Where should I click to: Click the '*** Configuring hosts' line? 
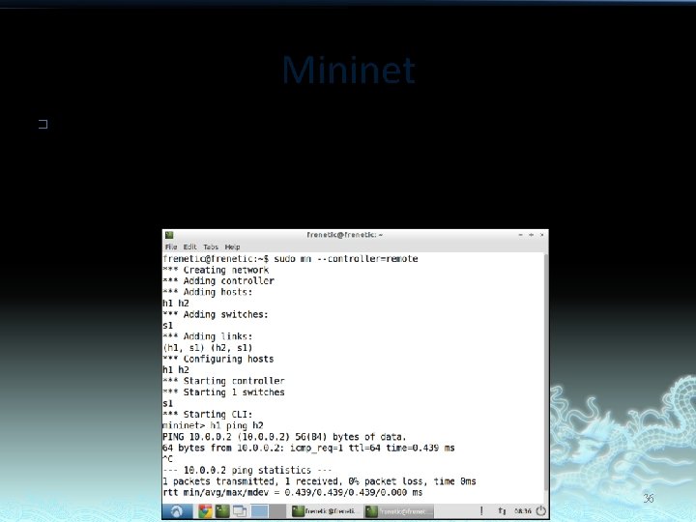point(218,359)
